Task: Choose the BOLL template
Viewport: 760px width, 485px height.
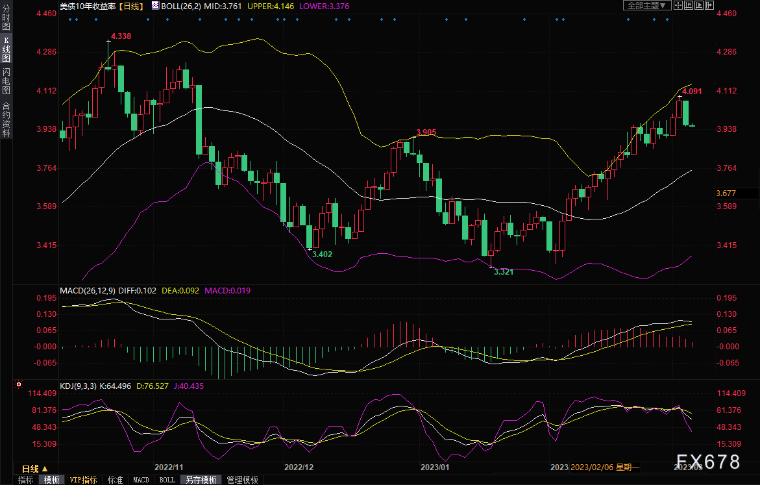Action: pyautogui.click(x=167, y=480)
